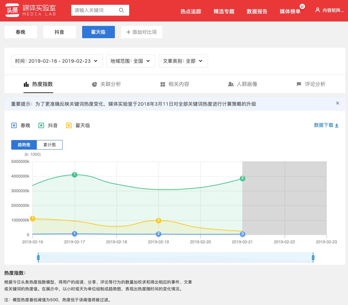This screenshot has height=305, width=348.
Task: Select the 翟天临 keyword tab button
Action: pyautogui.click(x=98, y=32)
